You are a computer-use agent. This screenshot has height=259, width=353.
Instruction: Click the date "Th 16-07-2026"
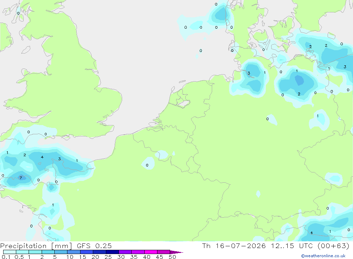234,246
